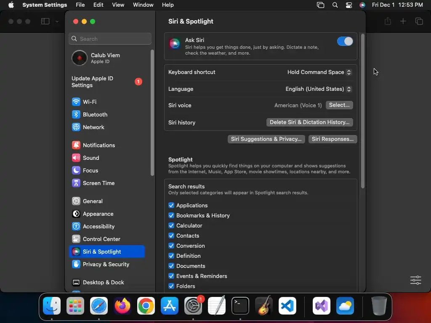This screenshot has height=323, width=431.
Task: Change Siri Language dropdown
Action: coord(318,89)
